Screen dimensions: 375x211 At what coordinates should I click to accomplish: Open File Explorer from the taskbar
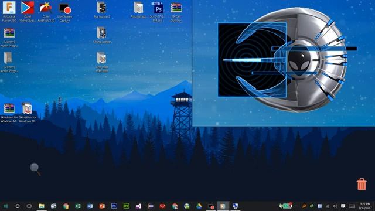(42, 206)
